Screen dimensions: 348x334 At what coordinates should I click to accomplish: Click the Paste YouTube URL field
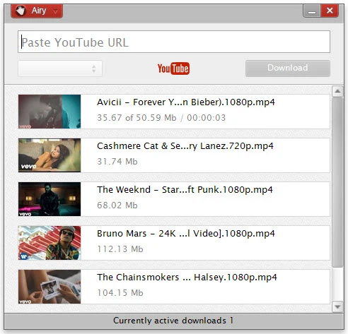(x=174, y=42)
